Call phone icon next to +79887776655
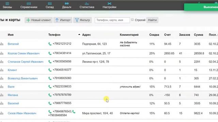This screenshot has height=122, width=218. click(x=50, y=103)
